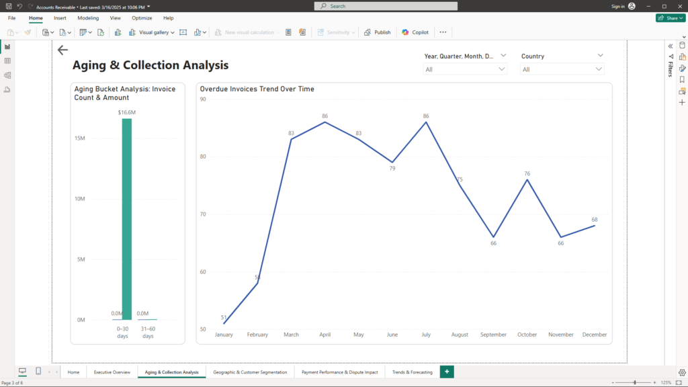This screenshot has width=688, height=387.
Task: Open the Year, Quarter, Month slicer dropdown
Action: (502, 69)
